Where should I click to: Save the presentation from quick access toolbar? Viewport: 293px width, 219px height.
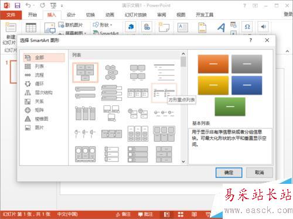coord(18,5)
